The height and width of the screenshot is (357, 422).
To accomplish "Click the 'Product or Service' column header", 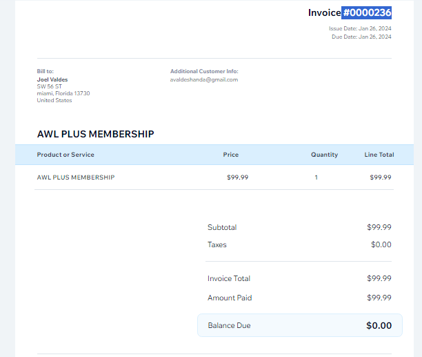I will point(66,155).
